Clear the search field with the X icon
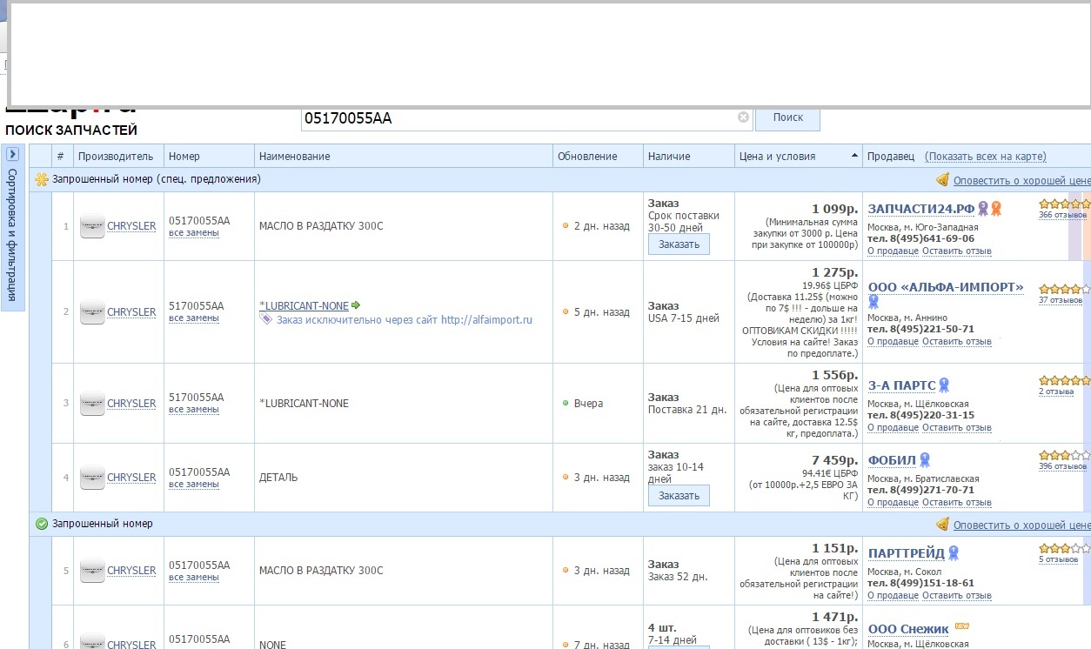The image size is (1091, 649). pos(743,117)
